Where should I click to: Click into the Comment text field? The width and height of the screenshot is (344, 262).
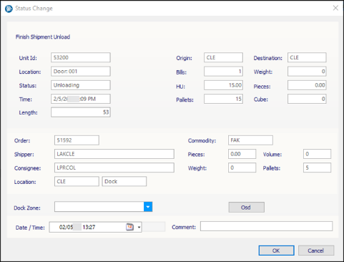266,226
